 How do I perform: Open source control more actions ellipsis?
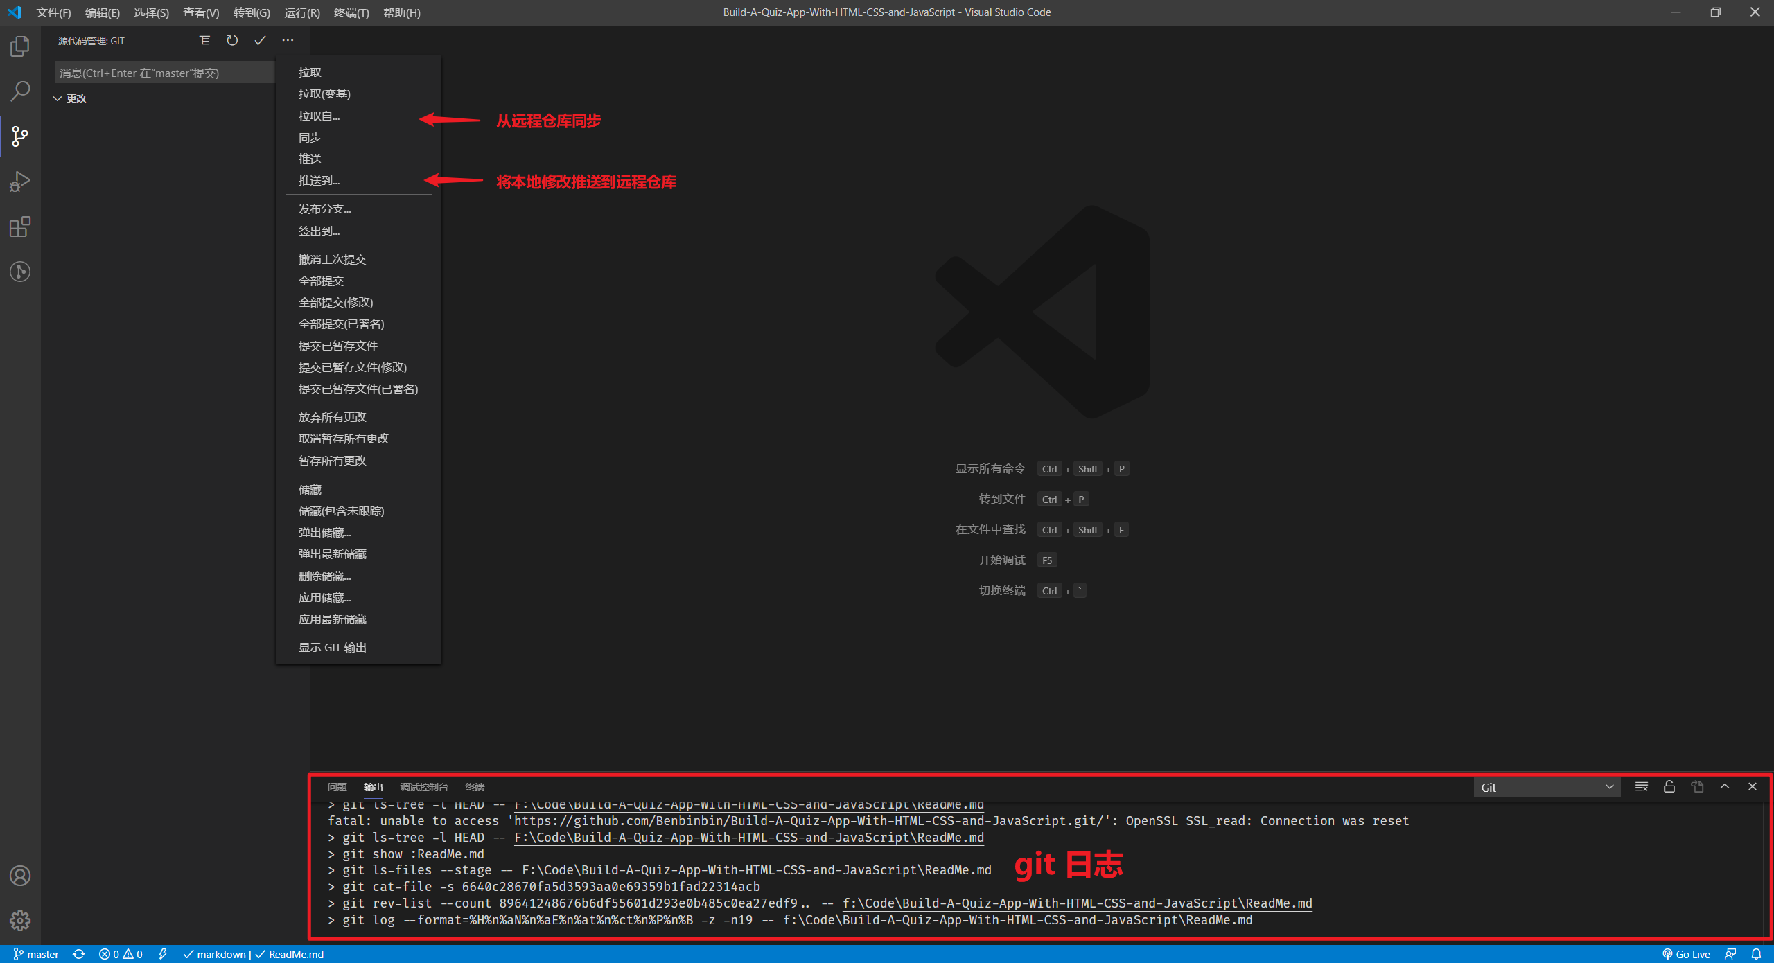[x=288, y=41]
